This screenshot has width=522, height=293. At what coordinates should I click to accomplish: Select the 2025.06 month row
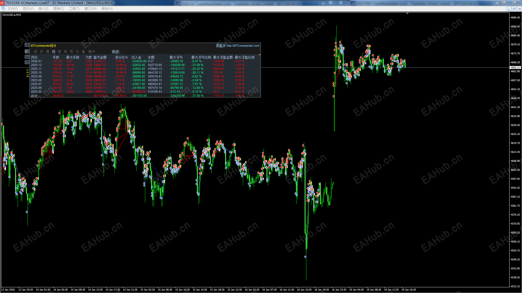(145, 88)
